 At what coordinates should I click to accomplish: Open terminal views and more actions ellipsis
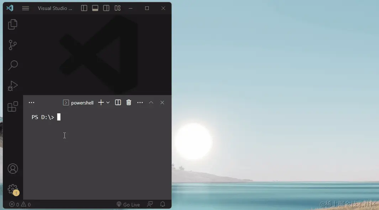coord(140,103)
